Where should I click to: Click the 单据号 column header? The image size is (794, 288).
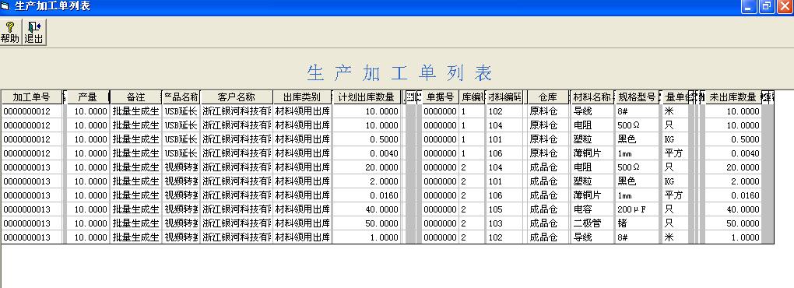tap(441, 97)
